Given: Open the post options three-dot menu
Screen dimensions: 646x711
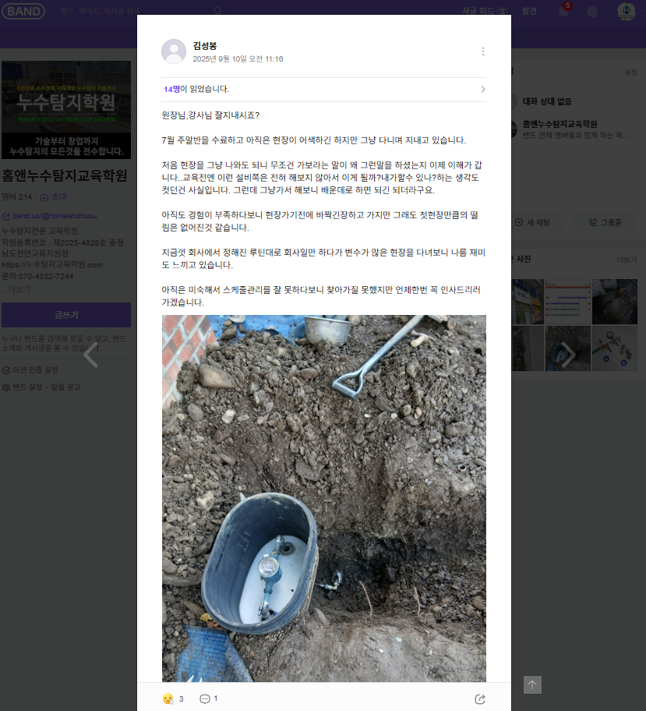Looking at the screenshot, I should pos(483,51).
